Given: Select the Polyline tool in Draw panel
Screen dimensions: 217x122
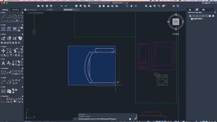Looking at the screenshot, I should point(9,17).
